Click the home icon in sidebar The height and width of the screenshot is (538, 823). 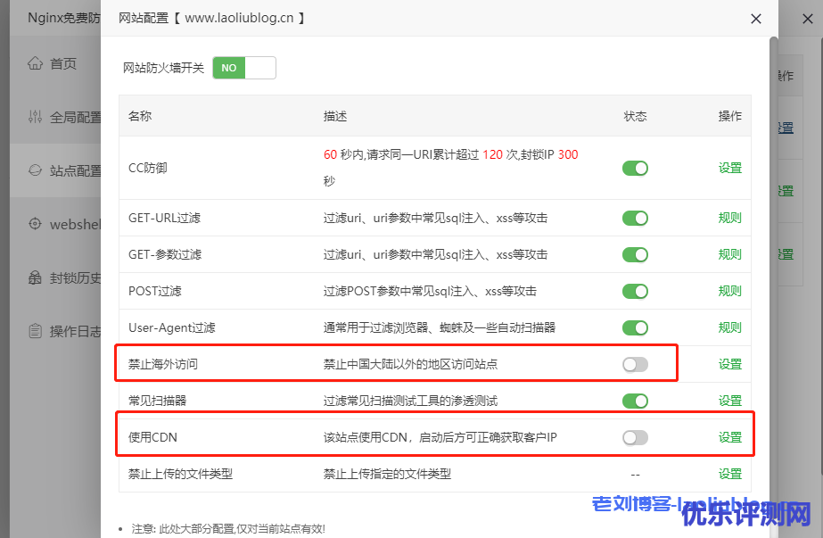tap(36, 63)
